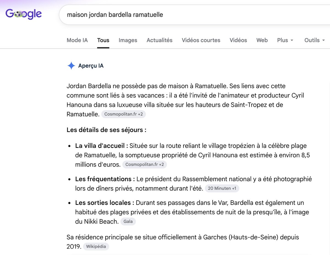The height and width of the screenshot is (255, 330).
Task: Click the Aperçu IA heading
Action: (91, 66)
